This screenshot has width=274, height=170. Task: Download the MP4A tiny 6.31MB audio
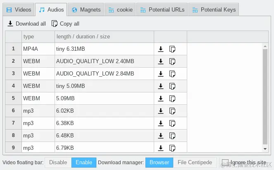coord(161,49)
